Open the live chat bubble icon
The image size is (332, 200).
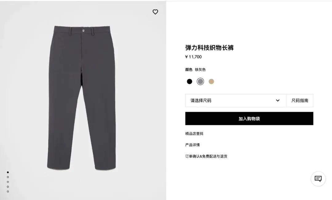318,179
